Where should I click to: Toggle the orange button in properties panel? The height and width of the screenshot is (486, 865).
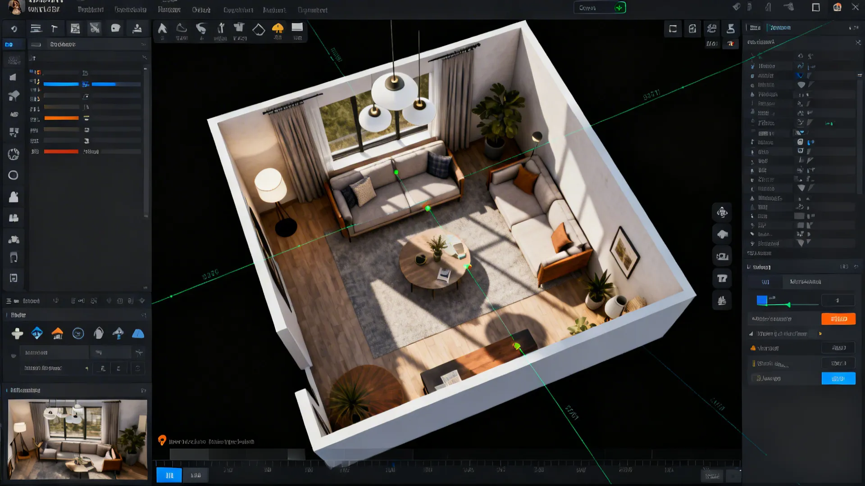[838, 319]
